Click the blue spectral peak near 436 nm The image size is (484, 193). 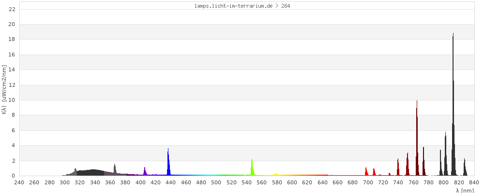click(168, 162)
